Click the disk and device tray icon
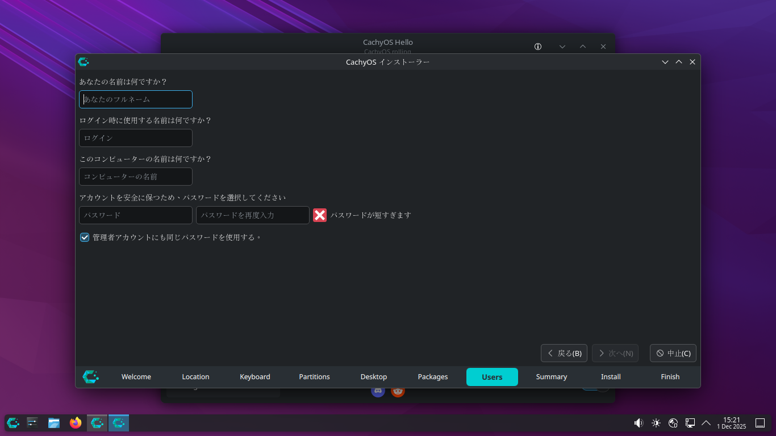The width and height of the screenshot is (776, 436). (673, 422)
